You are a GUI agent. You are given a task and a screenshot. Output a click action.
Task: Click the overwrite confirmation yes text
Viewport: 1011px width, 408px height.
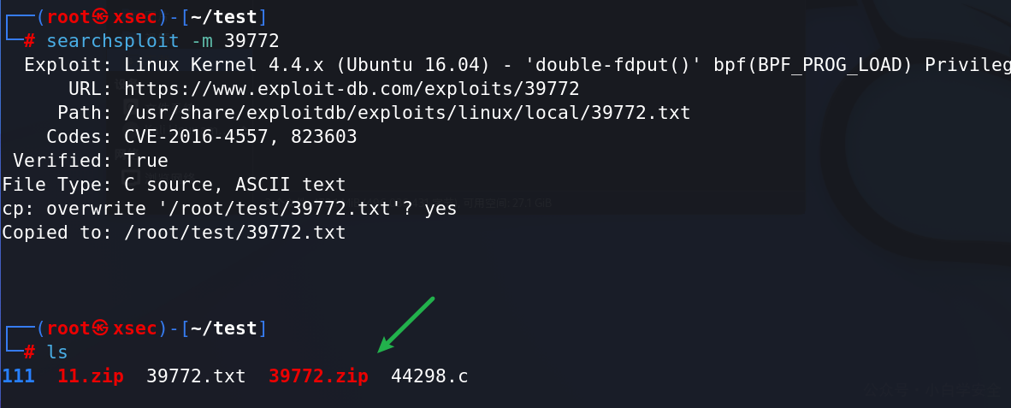click(440, 209)
